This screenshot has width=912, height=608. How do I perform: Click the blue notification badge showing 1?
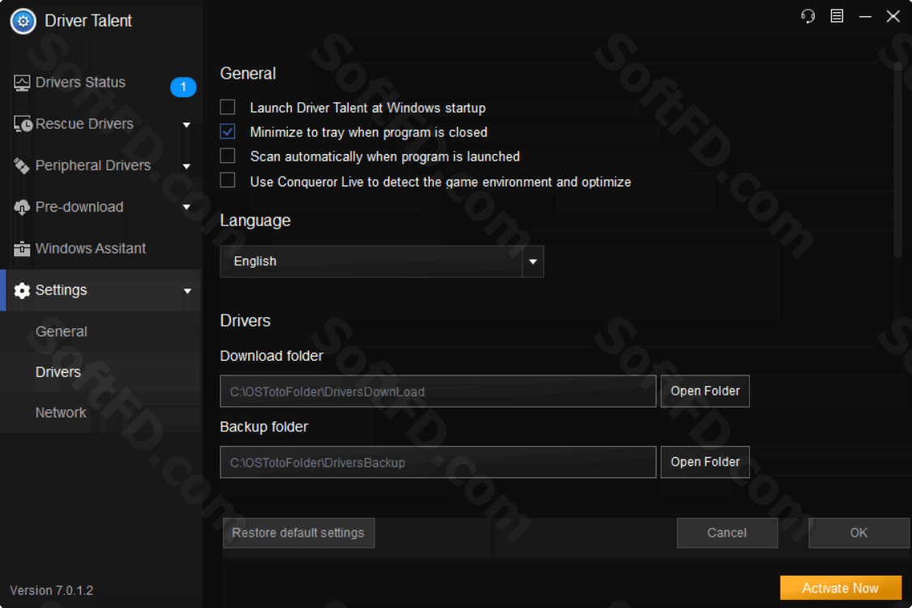(x=183, y=87)
